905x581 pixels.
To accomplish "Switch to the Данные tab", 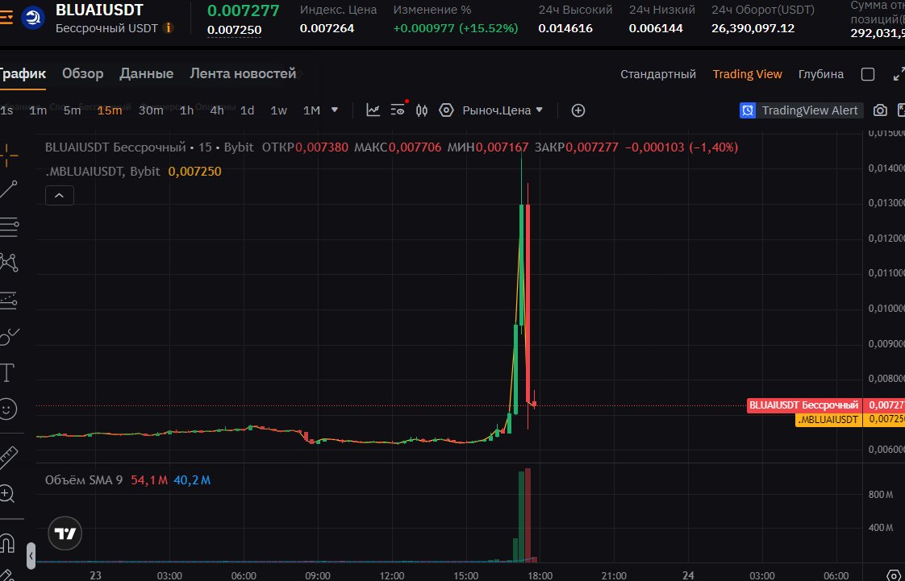I will 147,74.
